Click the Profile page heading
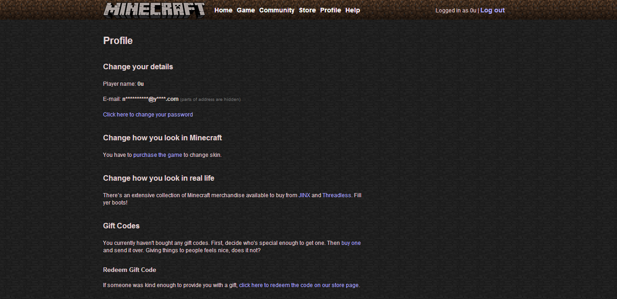The image size is (617, 299). point(118,40)
